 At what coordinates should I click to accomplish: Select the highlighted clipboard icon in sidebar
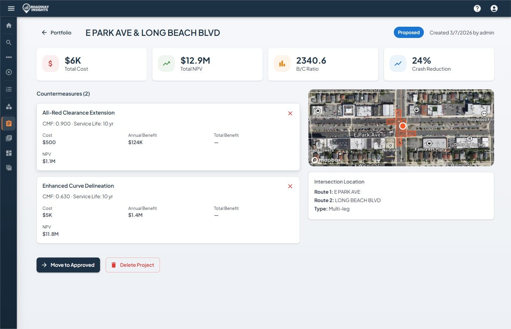coord(9,123)
